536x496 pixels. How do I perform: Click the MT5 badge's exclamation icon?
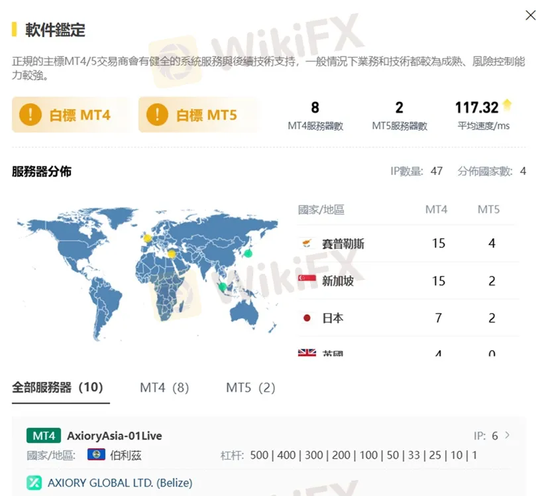pos(157,115)
